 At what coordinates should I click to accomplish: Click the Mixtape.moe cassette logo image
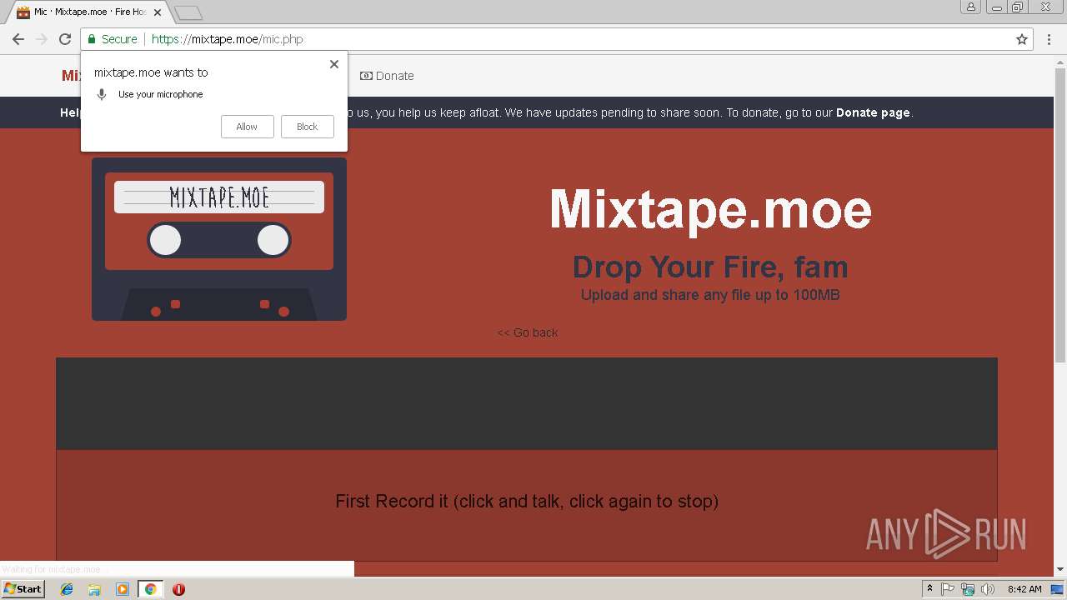(219, 239)
